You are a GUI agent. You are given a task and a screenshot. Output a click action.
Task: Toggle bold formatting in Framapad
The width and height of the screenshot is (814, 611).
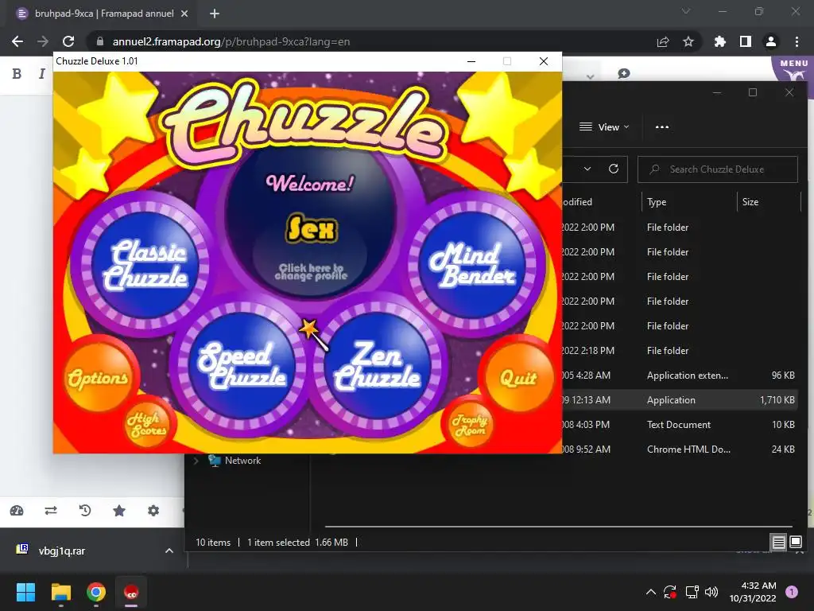click(x=17, y=74)
